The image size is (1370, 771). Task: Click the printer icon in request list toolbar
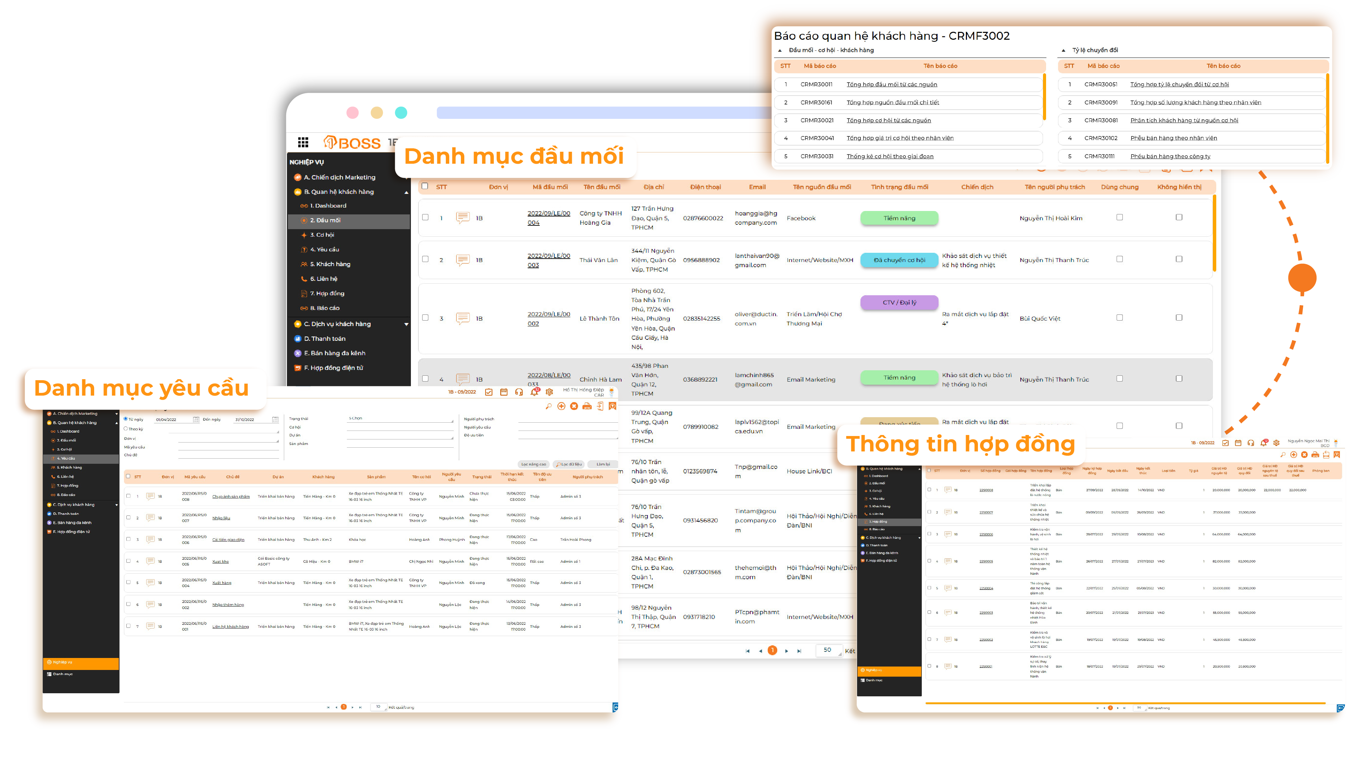(587, 407)
